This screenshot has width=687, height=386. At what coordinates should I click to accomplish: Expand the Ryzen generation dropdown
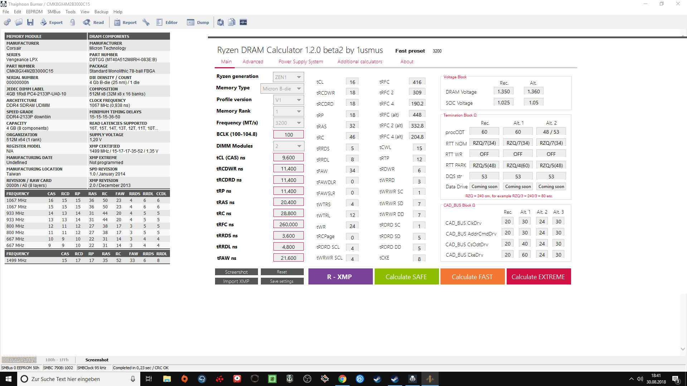click(288, 77)
